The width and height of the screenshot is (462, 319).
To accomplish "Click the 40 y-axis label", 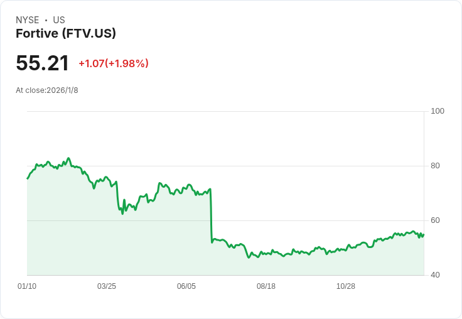I will [436, 275].
